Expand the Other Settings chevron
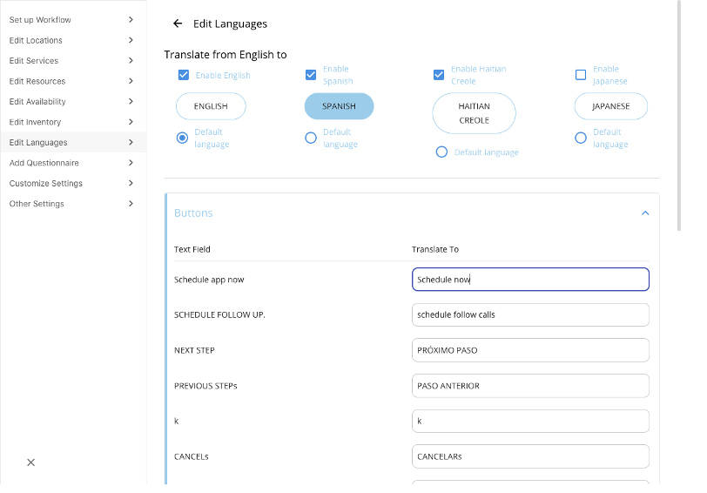 click(131, 204)
